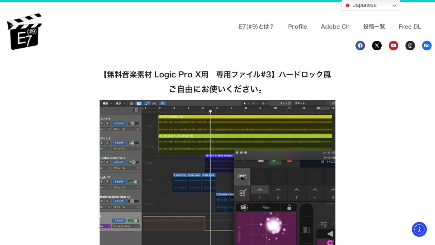Go to the Free DL page
The image size is (435, 245).
coord(410,27)
